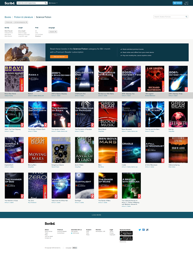Click the Rendezvous With Rama title link
Viewport: 193px width, 253px height.
click(x=106, y=93)
